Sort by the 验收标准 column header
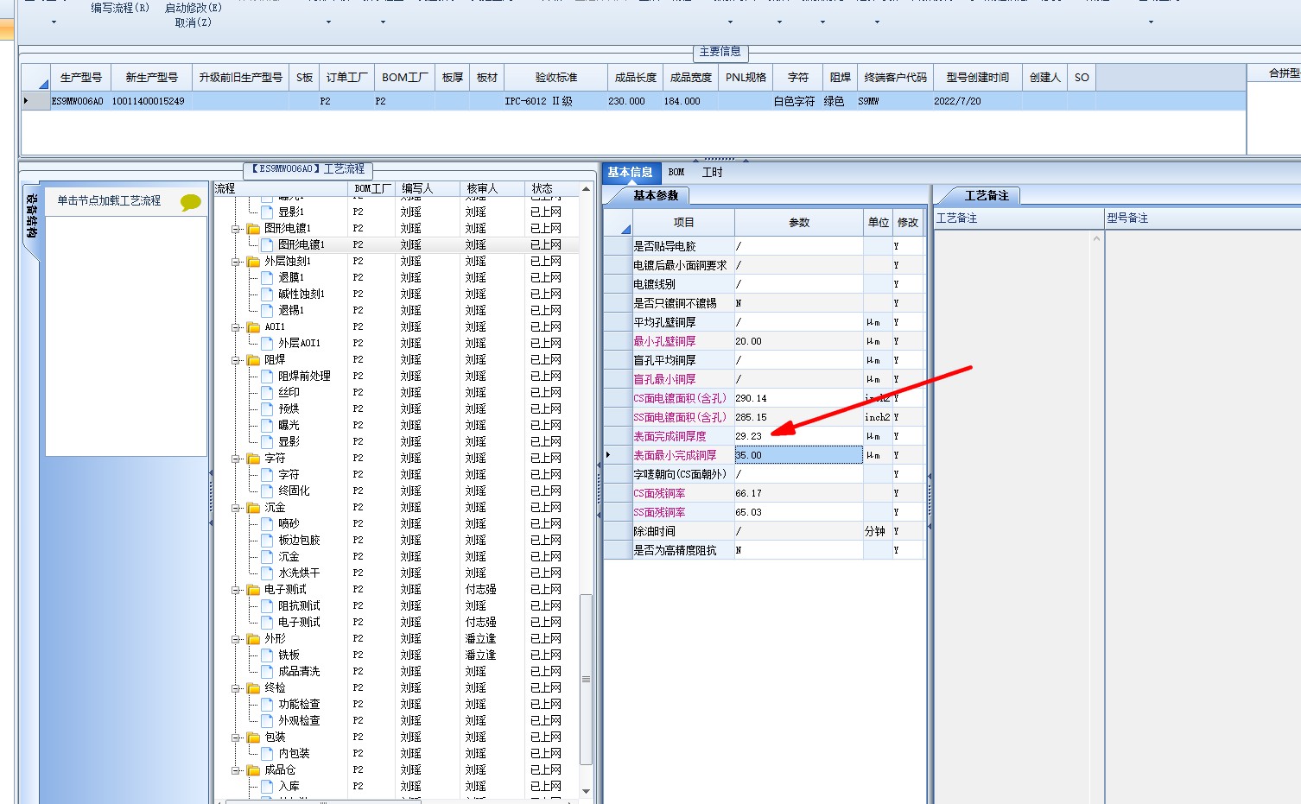Image resolution: width=1301 pixels, height=804 pixels. click(x=555, y=77)
